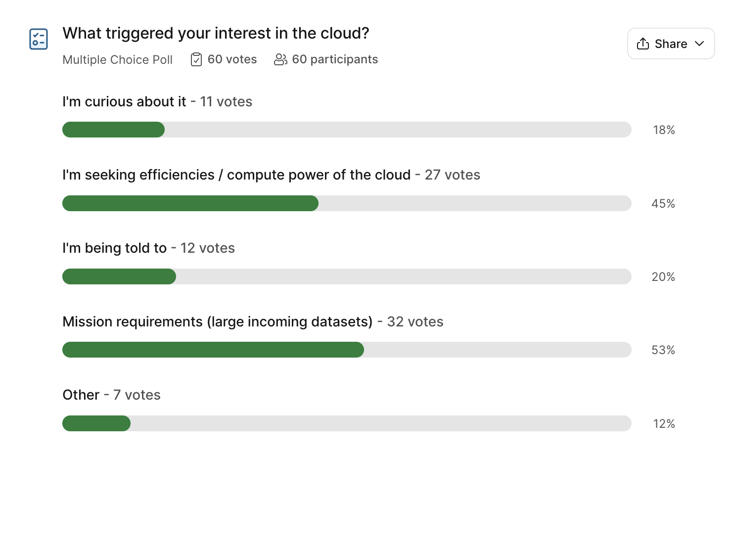This screenshot has height=548, width=732.
Task: Click the participants people icon
Action: 280,59
